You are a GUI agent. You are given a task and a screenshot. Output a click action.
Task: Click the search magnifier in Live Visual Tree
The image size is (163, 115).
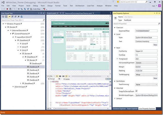pos(44,20)
